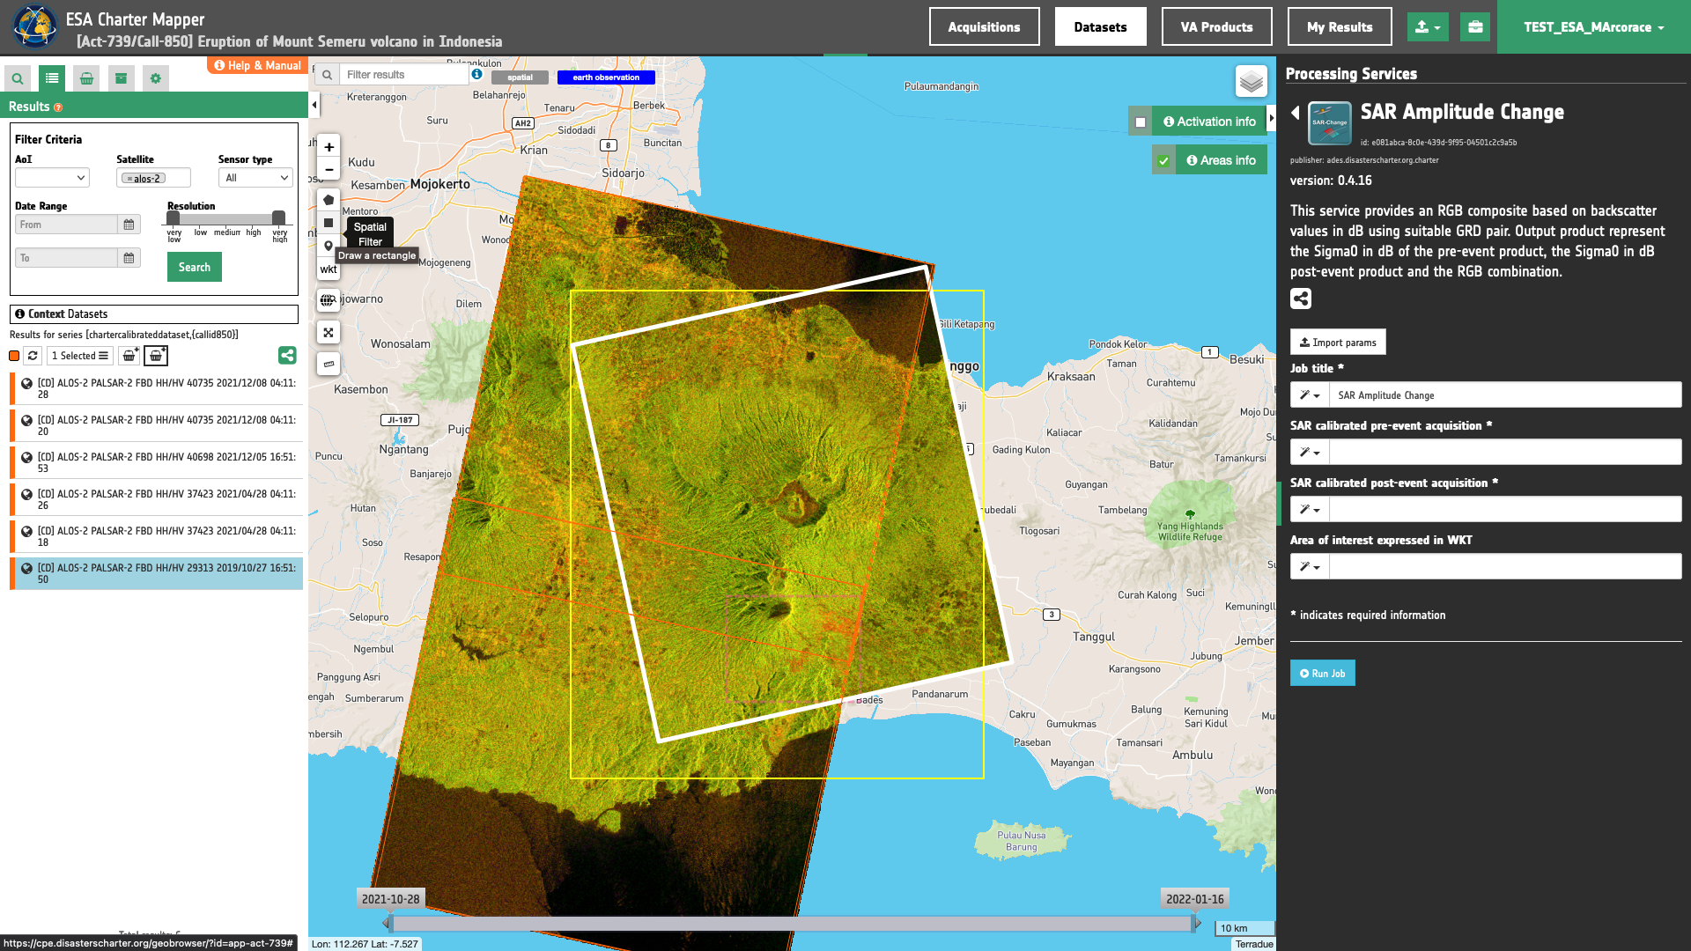
Task: Switch to the Acquisitions tab
Action: click(984, 27)
